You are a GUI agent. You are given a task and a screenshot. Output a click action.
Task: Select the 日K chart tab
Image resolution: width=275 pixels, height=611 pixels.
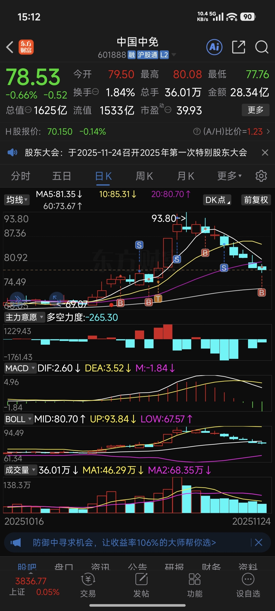(103, 176)
